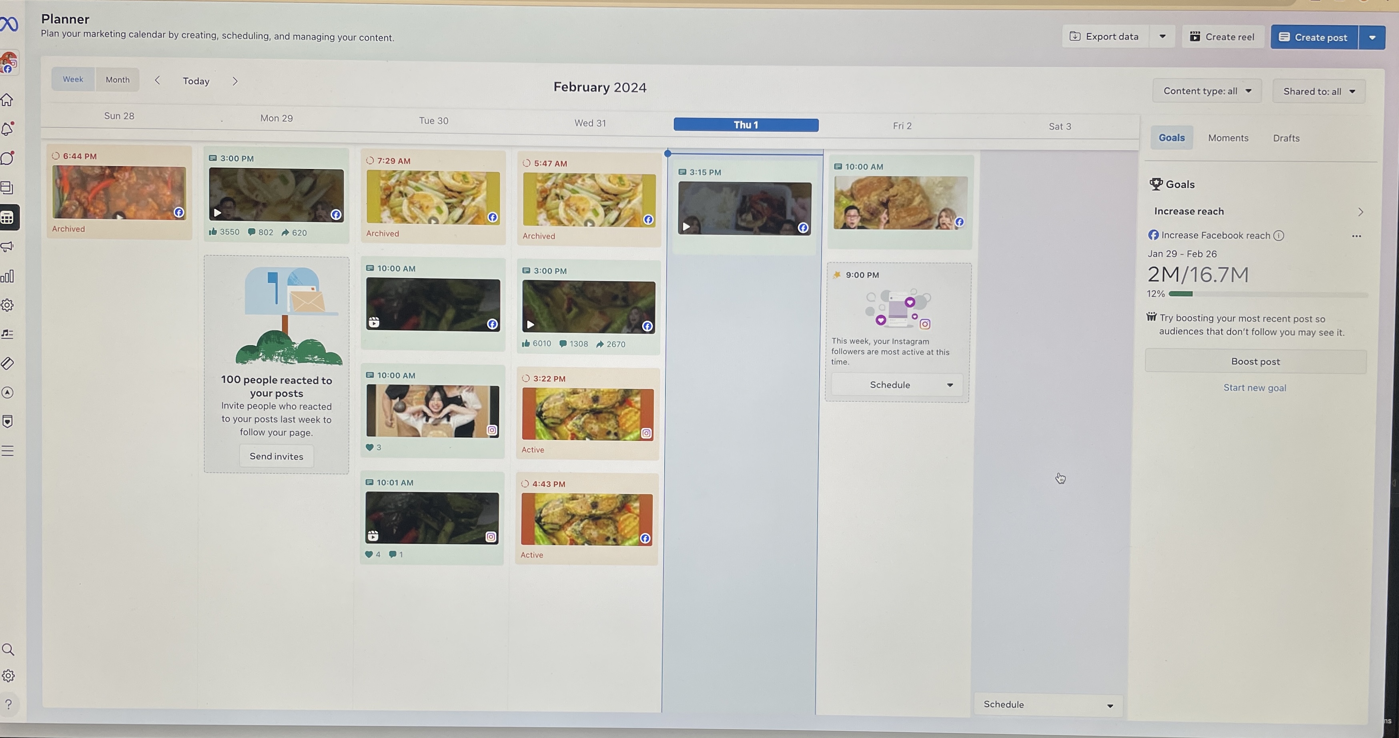Screen dimensions: 1399x738
Task: Open the Fri 10:00 AM post thumbnail
Action: pyautogui.click(x=900, y=203)
